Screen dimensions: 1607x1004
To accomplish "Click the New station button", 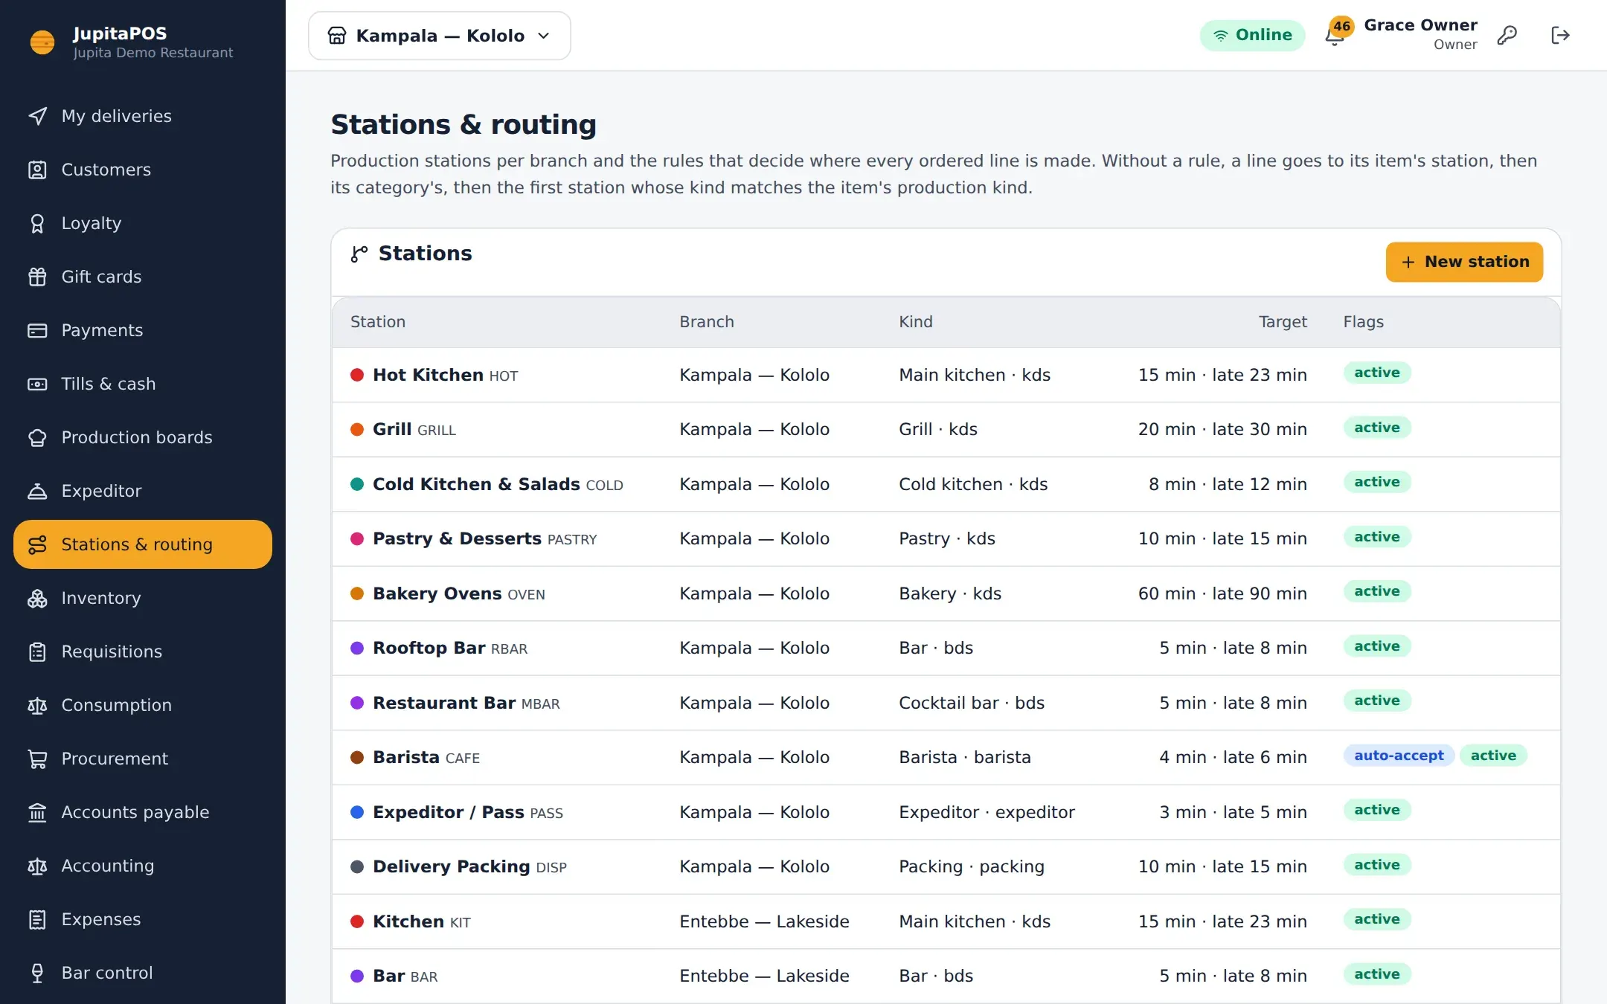I will 1464,262.
